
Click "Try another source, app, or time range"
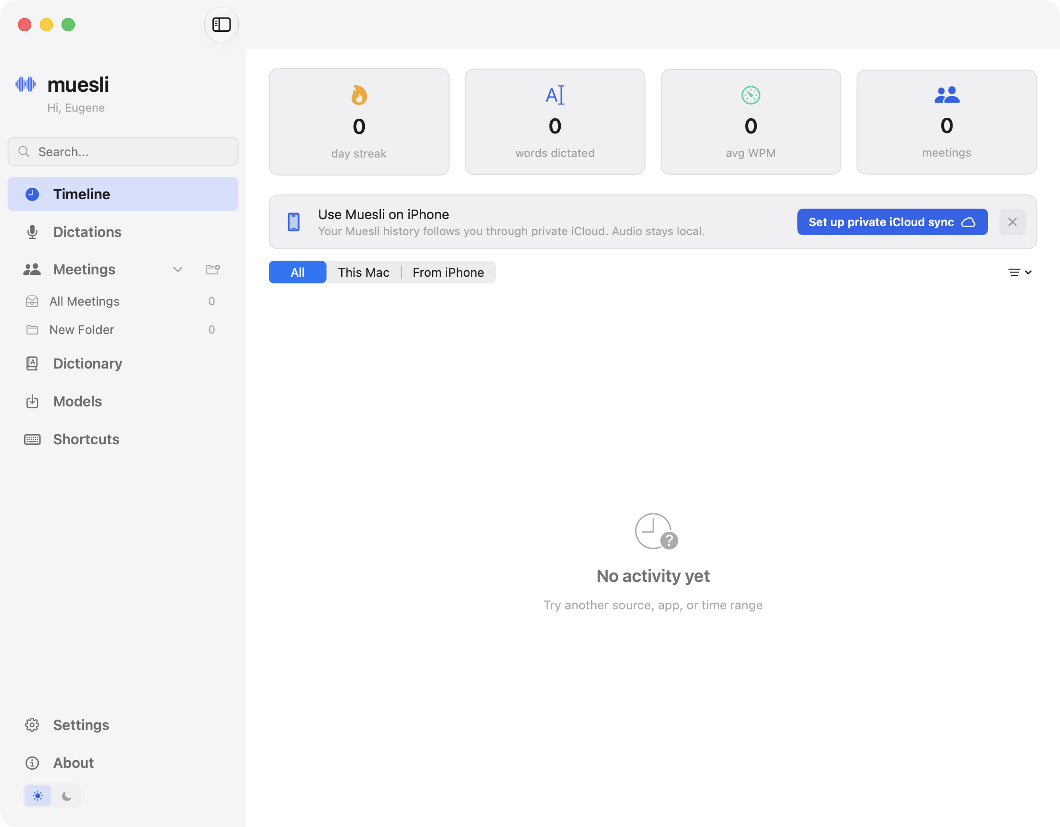coord(654,605)
